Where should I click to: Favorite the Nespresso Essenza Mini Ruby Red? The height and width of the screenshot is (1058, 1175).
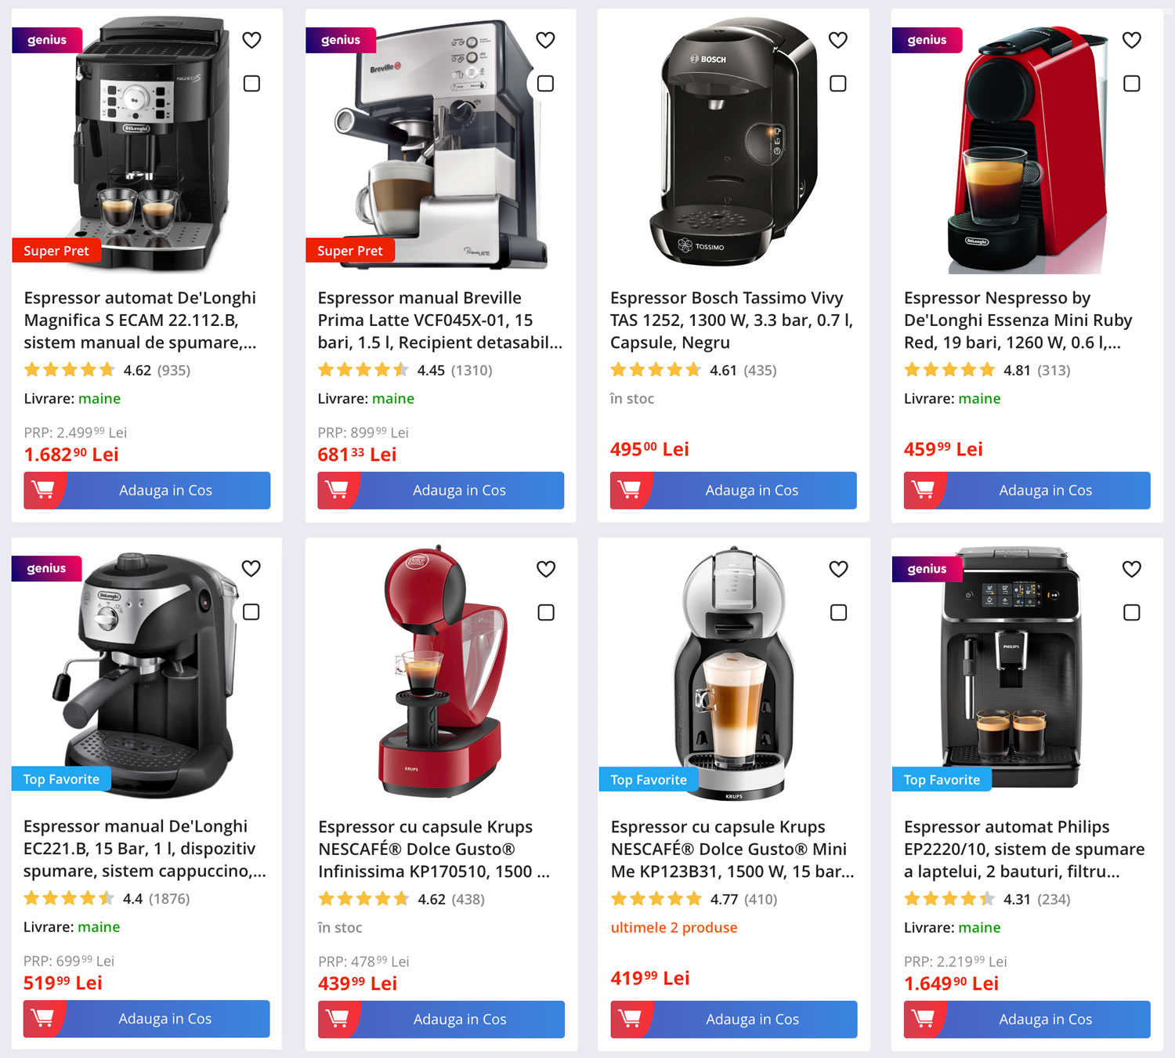click(x=1132, y=40)
